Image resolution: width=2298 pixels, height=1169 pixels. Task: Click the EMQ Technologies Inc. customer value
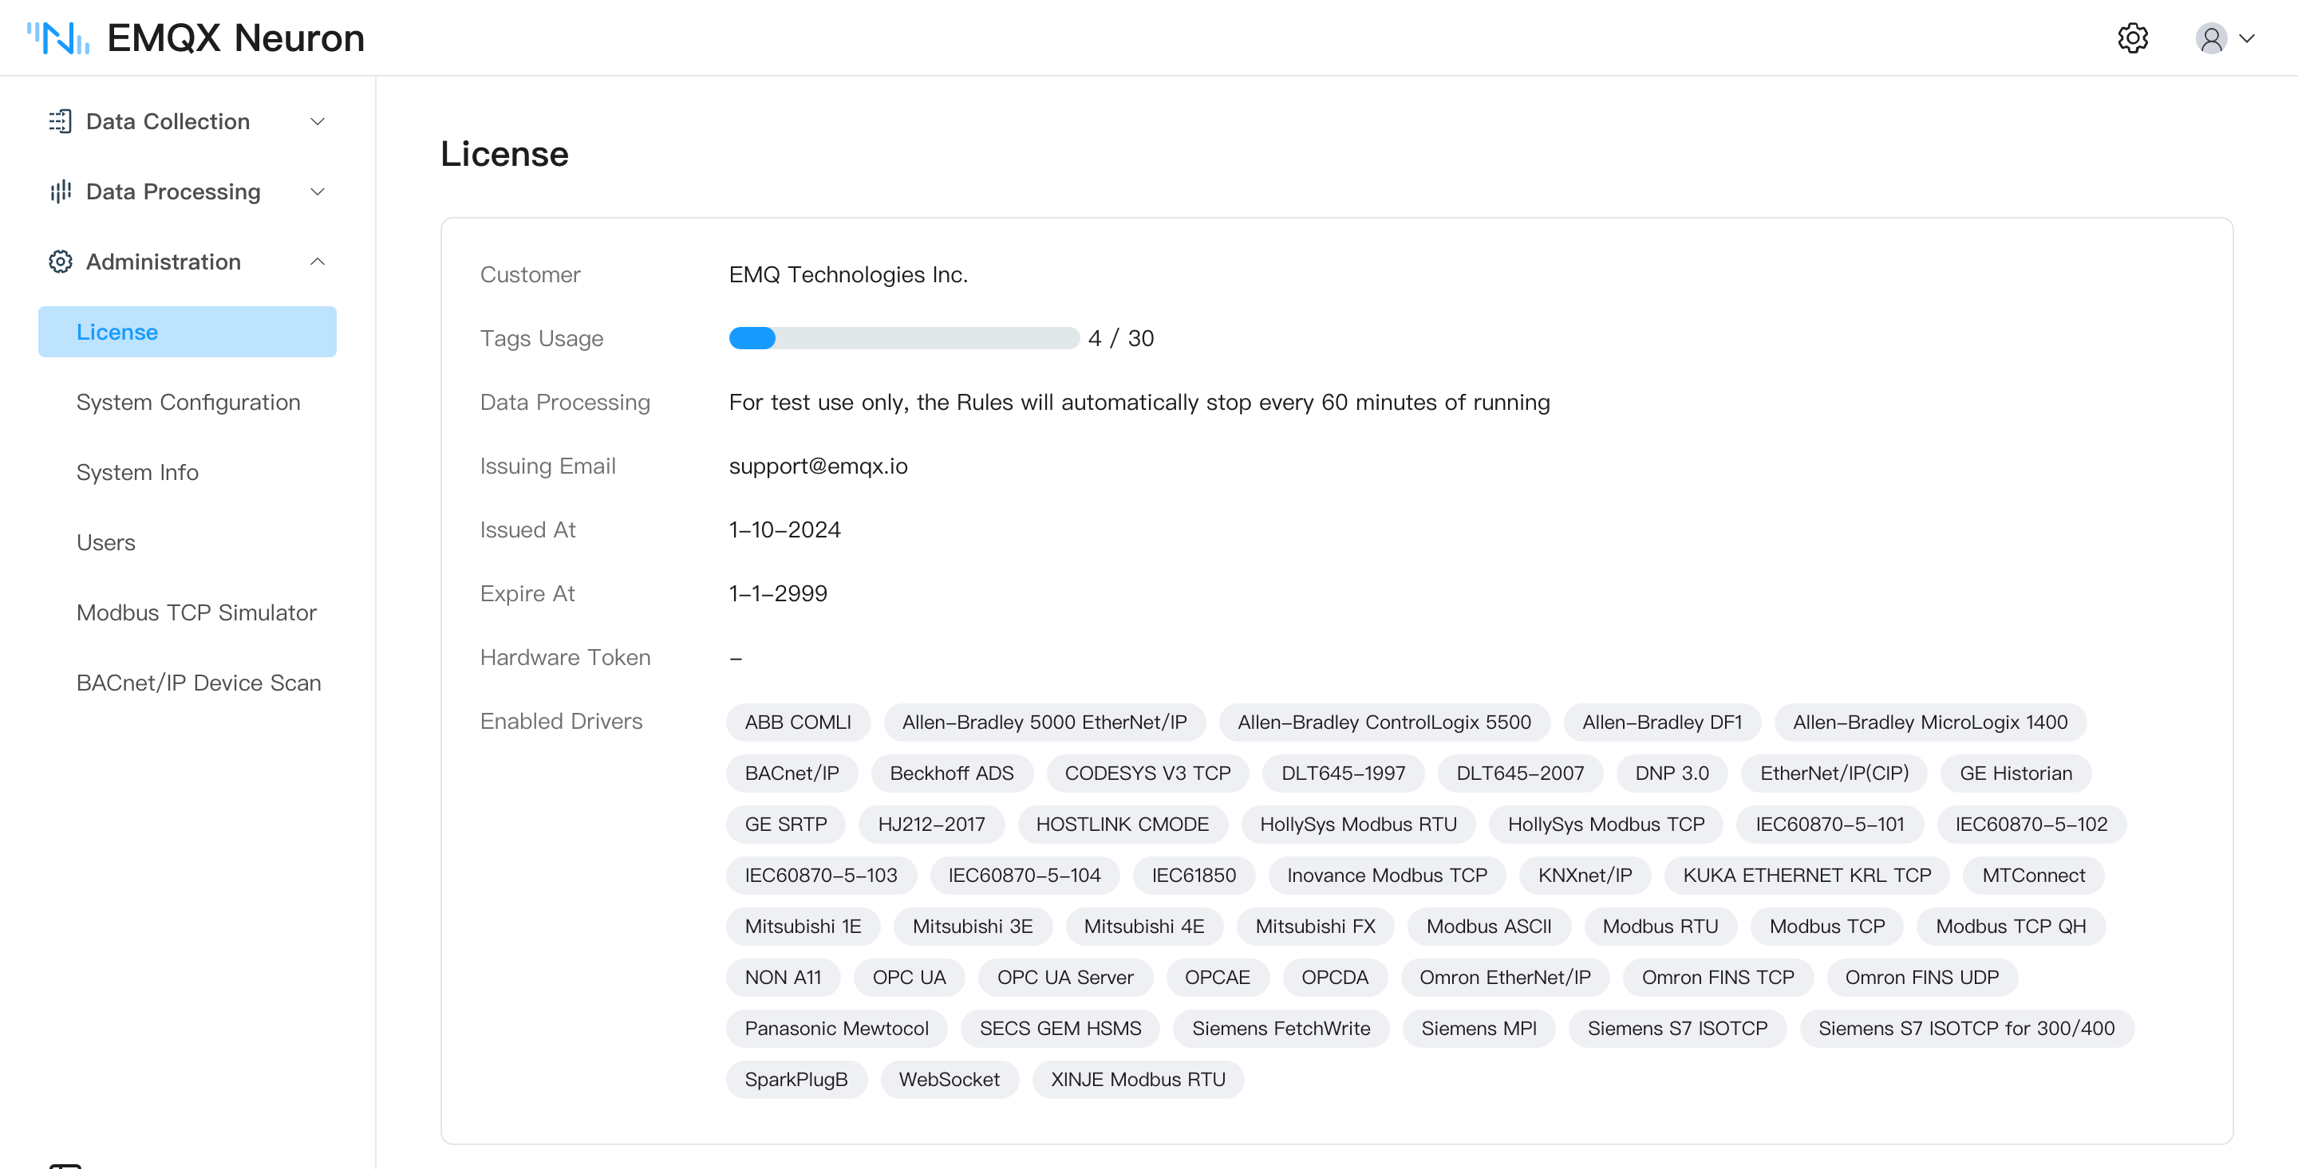[847, 274]
